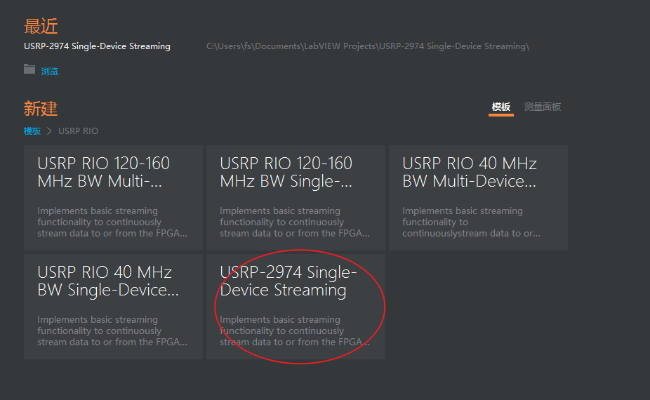The width and height of the screenshot is (650, 400).
Task: Select USRP RIO 120-160 MHz BW Multi template
Action: pyautogui.click(x=113, y=198)
